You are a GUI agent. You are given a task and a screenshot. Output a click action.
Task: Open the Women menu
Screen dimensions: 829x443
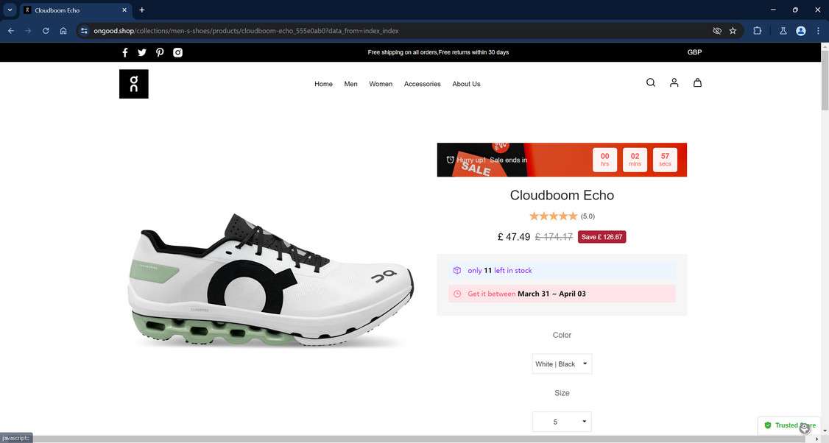pos(381,84)
